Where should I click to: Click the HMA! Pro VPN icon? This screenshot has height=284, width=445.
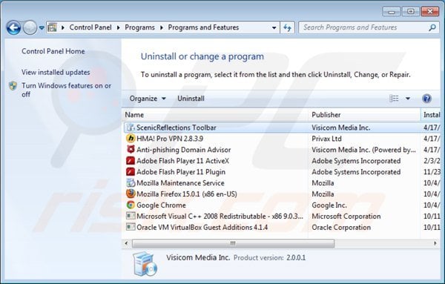click(131, 139)
